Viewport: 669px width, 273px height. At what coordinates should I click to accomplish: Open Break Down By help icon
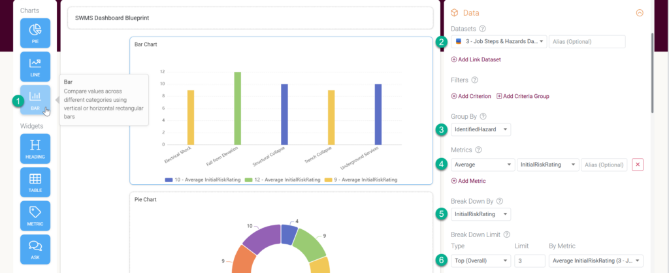500,201
